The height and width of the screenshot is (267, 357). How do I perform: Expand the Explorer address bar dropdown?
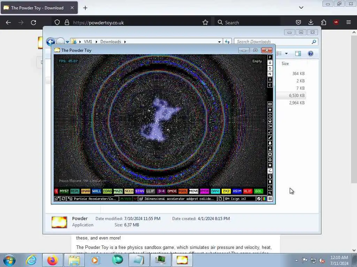(219, 42)
